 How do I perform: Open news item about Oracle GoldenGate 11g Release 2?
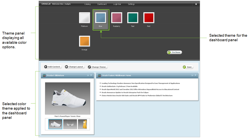tap(120, 86)
